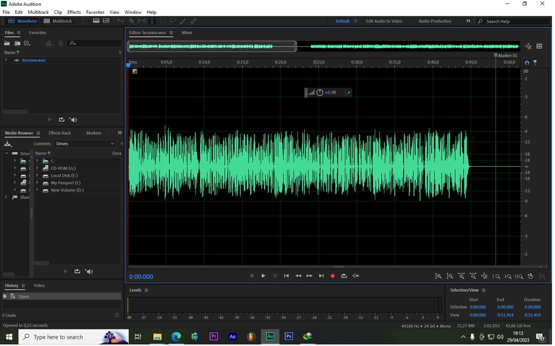Open the Contents Drives dropdown
Screen dimensions: 555x346
click(85, 144)
